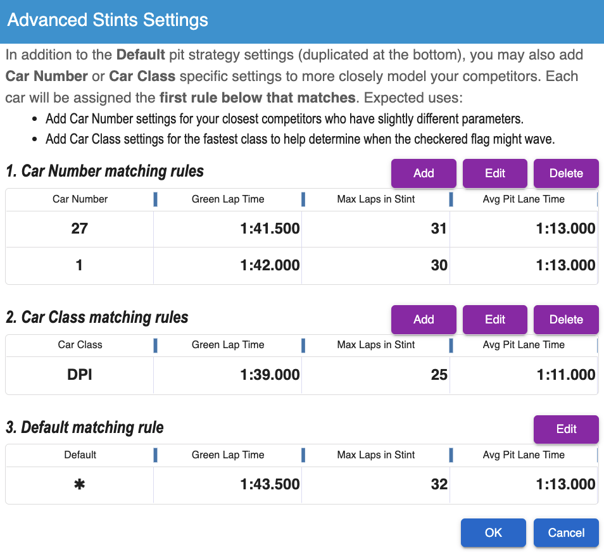The width and height of the screenshot is (604, 552).
Task: Click Edit for Default matching rule
Action: 565,429
